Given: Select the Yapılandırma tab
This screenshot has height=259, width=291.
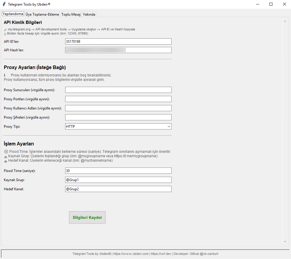Looking at the screenshot, I should (x=13, y=14).
